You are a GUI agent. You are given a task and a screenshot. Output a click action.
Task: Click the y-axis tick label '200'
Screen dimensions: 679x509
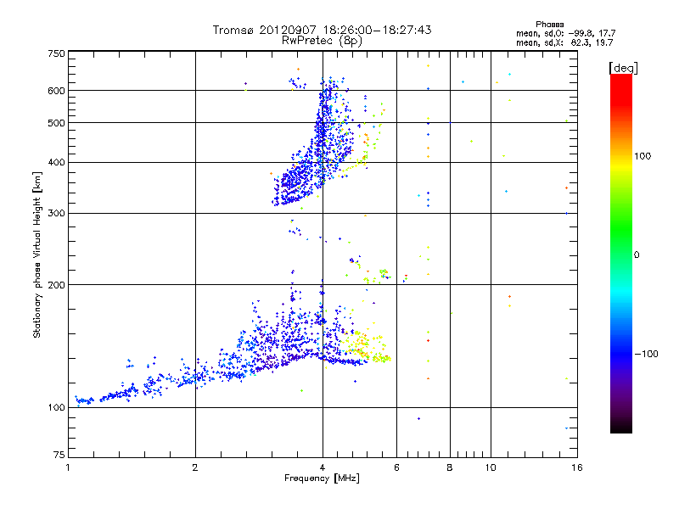tap(56, 285)
